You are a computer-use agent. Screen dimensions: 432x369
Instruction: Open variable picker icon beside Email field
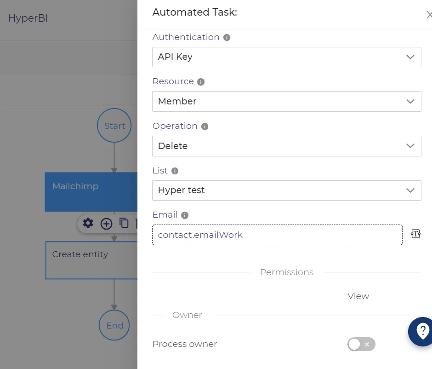(x=415, y=234)
